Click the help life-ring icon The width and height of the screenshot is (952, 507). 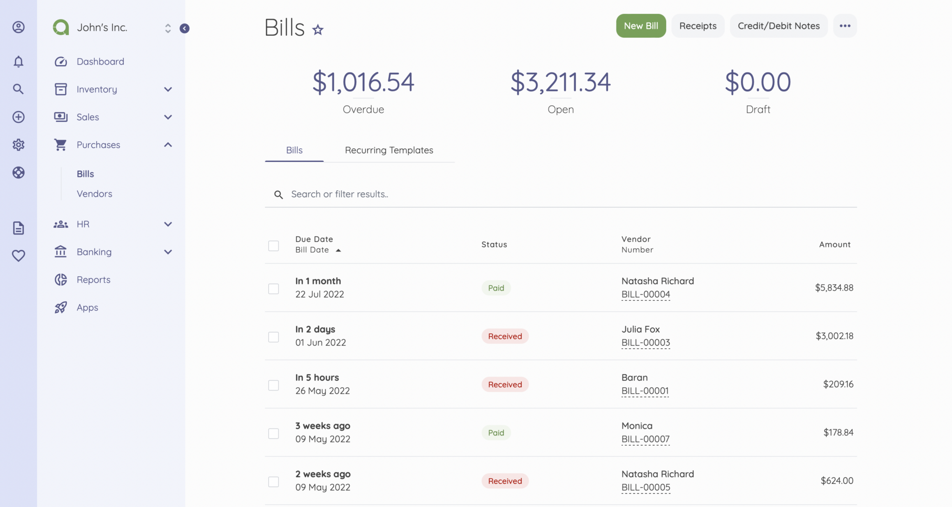[x=18, y=172]
